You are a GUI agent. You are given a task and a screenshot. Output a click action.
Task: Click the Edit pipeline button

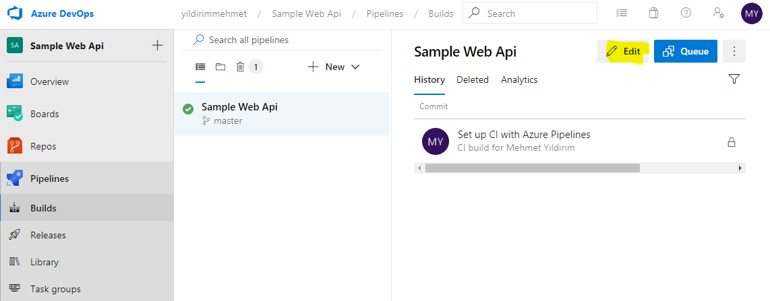pyautogui.click(x=623, y=51)
